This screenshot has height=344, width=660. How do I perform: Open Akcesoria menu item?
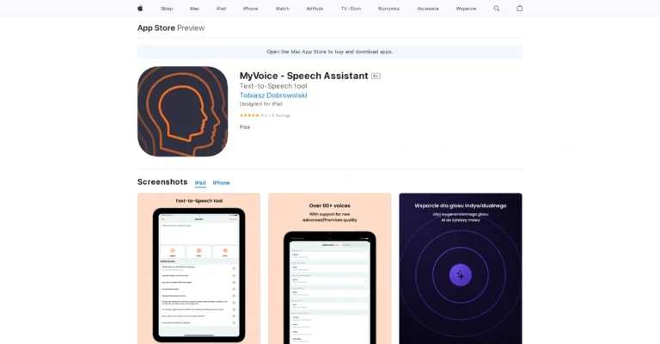(428, 9)
